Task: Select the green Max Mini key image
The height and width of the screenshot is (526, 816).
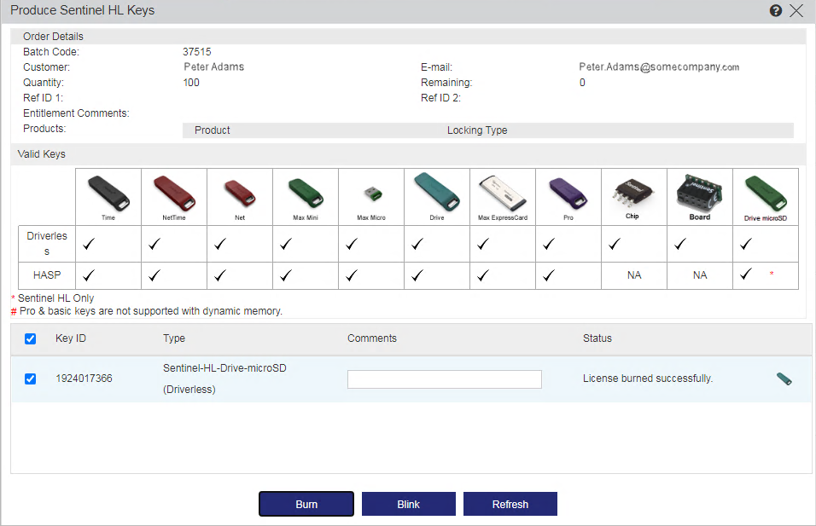Action: point(306,191)
